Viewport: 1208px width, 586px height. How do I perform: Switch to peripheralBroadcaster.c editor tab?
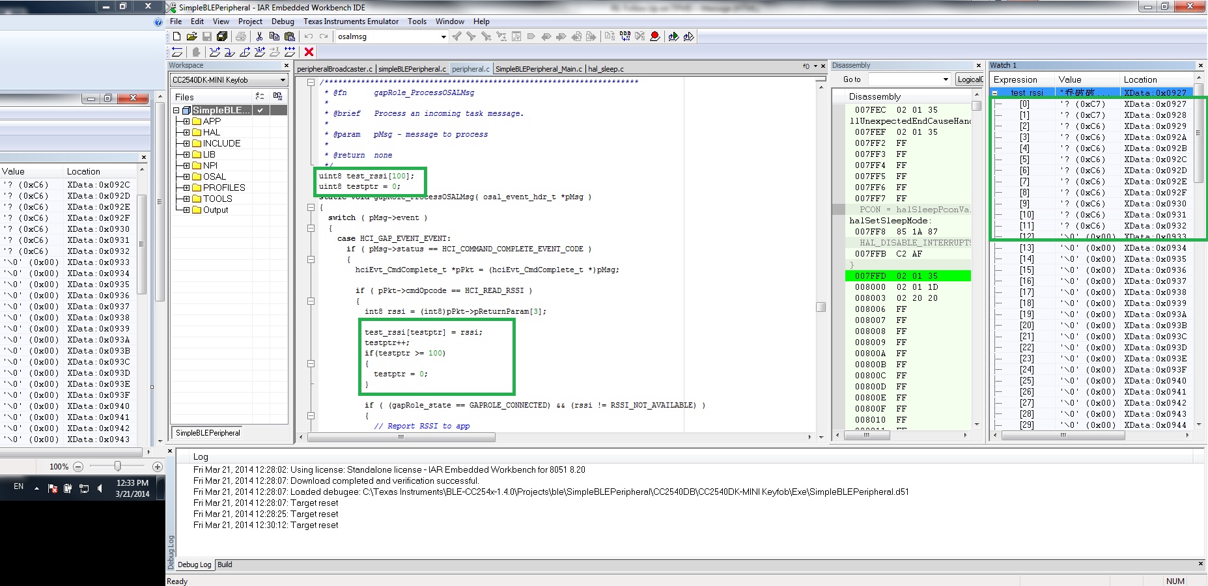click(x=335, y=69)
